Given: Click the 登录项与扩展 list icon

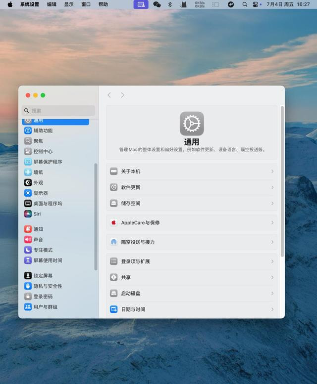Looking at the screenshot, I should pos(113,261).
